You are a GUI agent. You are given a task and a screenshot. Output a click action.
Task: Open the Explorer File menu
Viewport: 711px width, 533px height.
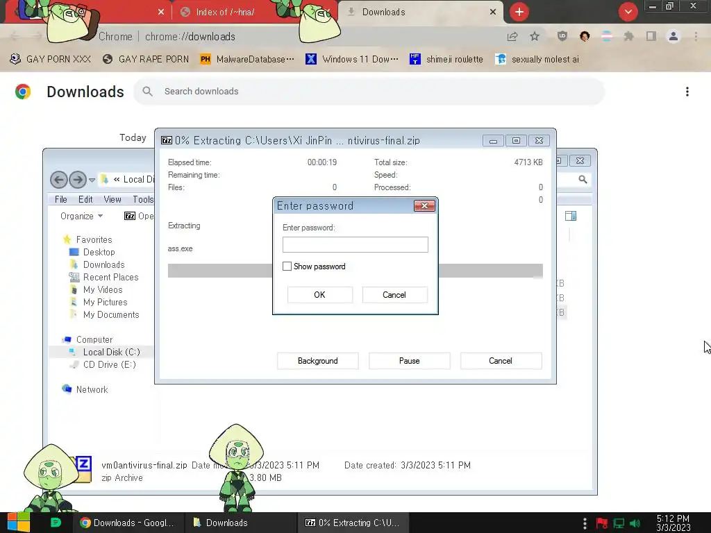pos(61,199)
